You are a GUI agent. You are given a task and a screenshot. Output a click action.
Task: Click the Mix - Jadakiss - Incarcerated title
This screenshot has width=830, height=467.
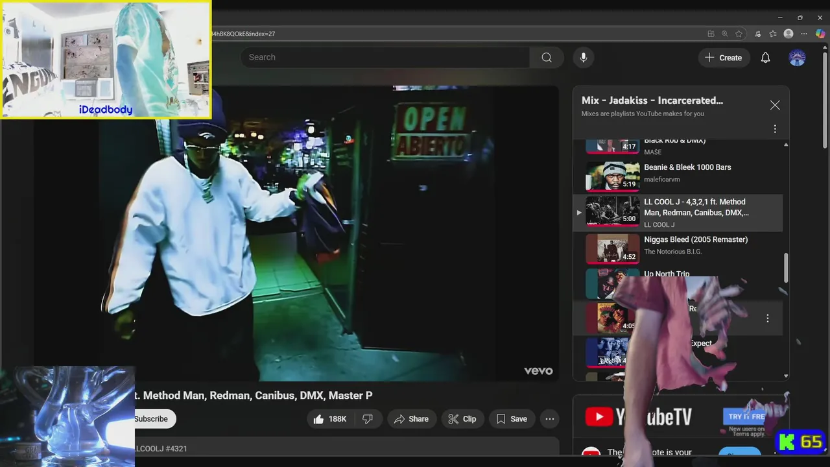point(652,101)
